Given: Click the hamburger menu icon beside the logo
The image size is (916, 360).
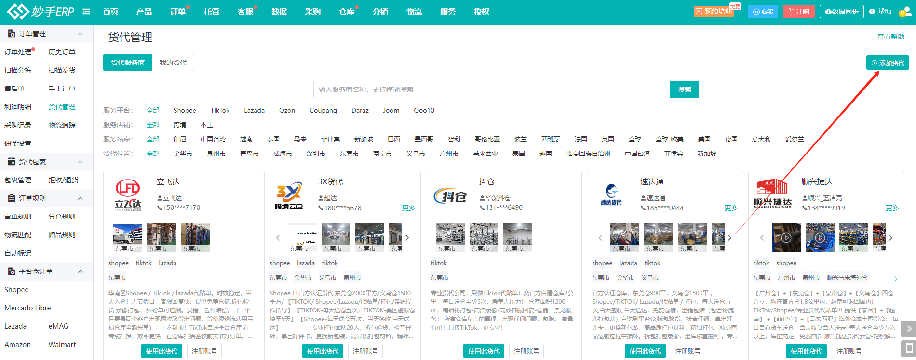Looking at the screenshot, I should [86, 12].
